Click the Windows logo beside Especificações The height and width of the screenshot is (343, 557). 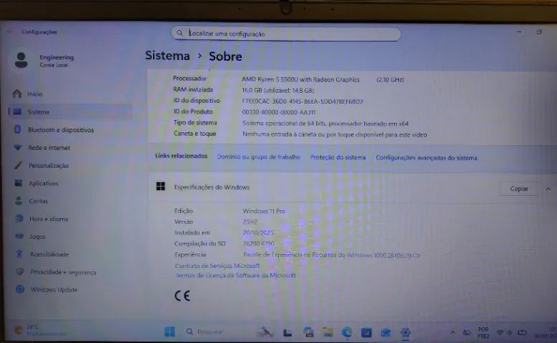tap(161, 187)
